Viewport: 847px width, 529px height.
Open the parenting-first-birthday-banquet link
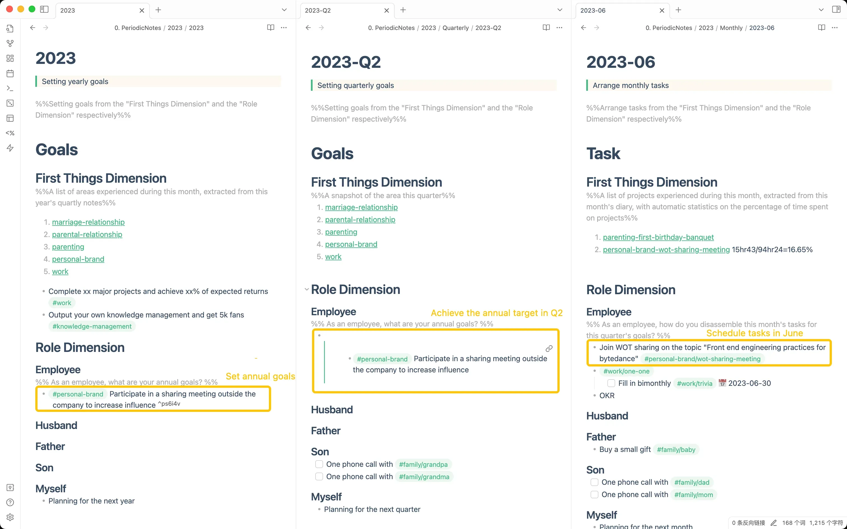(x=658, y=237)
